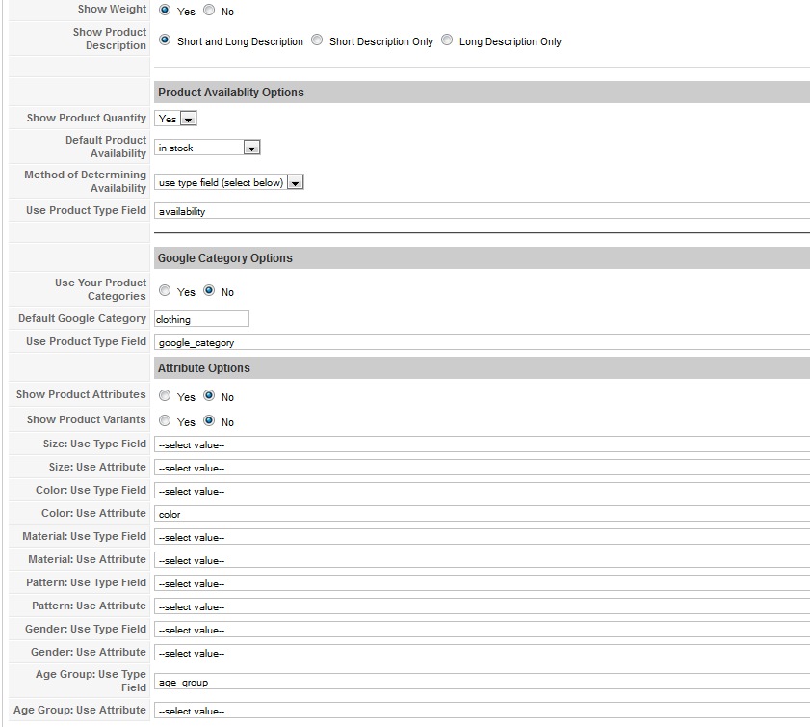Click the Google Category Options heading
The height and width of the screenshot is (727, 810).
pos(225,258)
